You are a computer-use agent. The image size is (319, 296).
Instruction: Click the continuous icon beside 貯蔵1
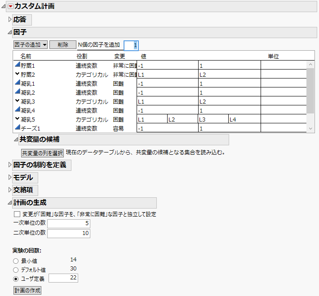18,65
